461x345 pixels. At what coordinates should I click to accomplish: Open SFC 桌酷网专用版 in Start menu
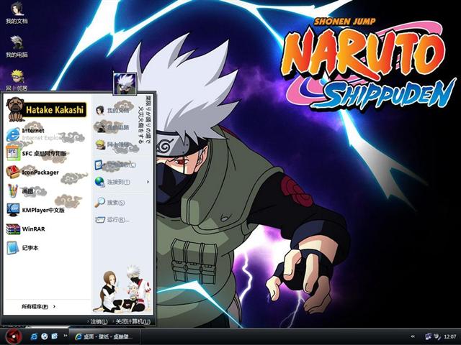pyautogui.click(x=37, y=153)
